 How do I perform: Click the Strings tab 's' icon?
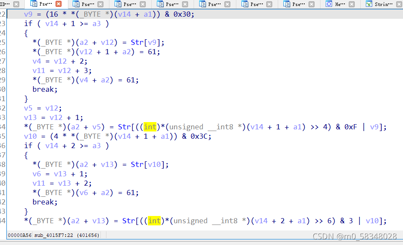coord(369,4)
